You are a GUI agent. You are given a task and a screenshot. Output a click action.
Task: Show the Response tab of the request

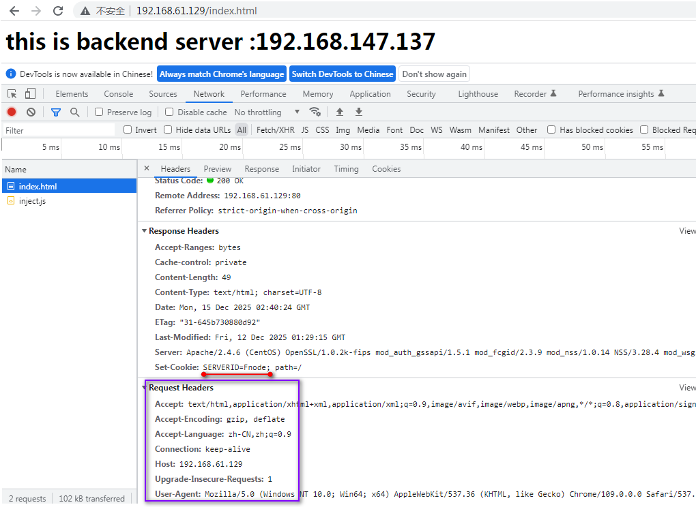(262, 169)
